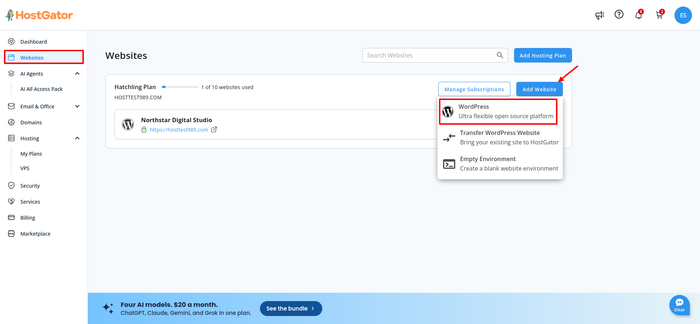700x324 pixels.
Task: Expand the Email & Office chevron
Action: (x=77, y=106)
